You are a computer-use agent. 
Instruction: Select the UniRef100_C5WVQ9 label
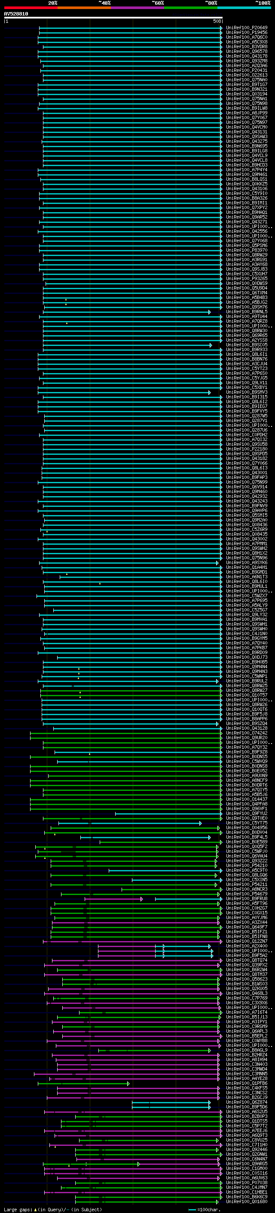pyautogui.click(x=247, y=762)
